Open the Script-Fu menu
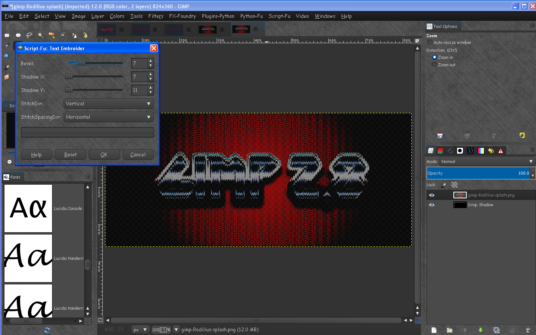The image size is (536, 335). 279,16
